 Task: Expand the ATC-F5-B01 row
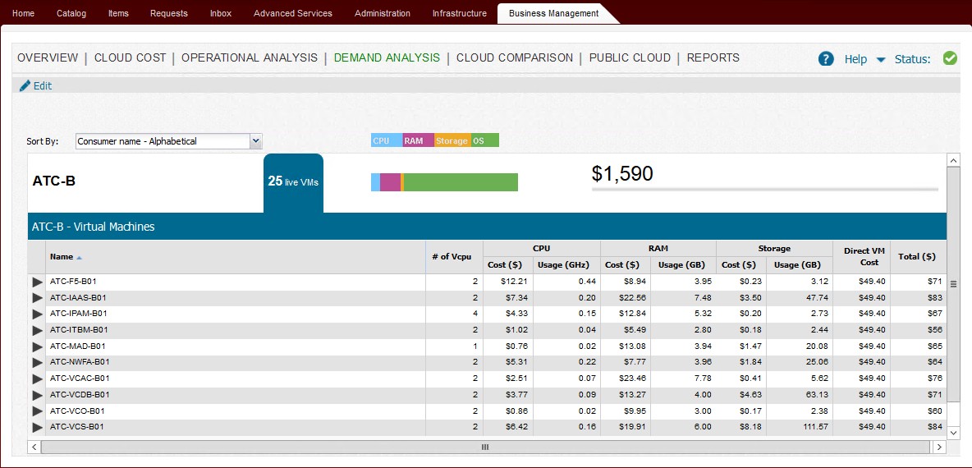(x=37, y=282)
